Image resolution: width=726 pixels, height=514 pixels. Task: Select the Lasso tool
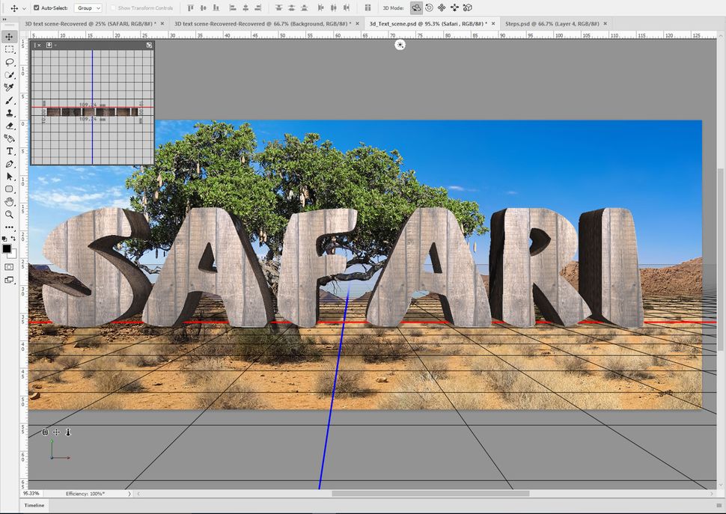click(x=10, y=61)
